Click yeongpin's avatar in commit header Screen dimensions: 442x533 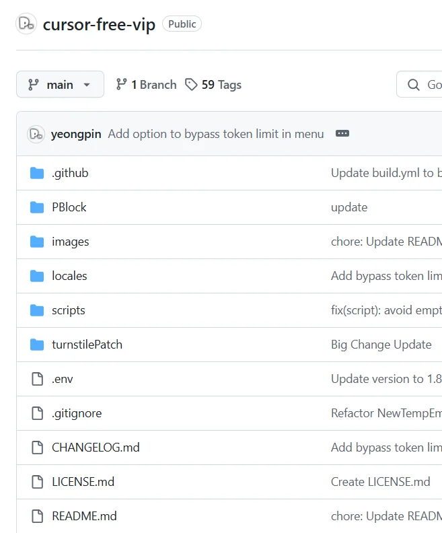point(36,134)
